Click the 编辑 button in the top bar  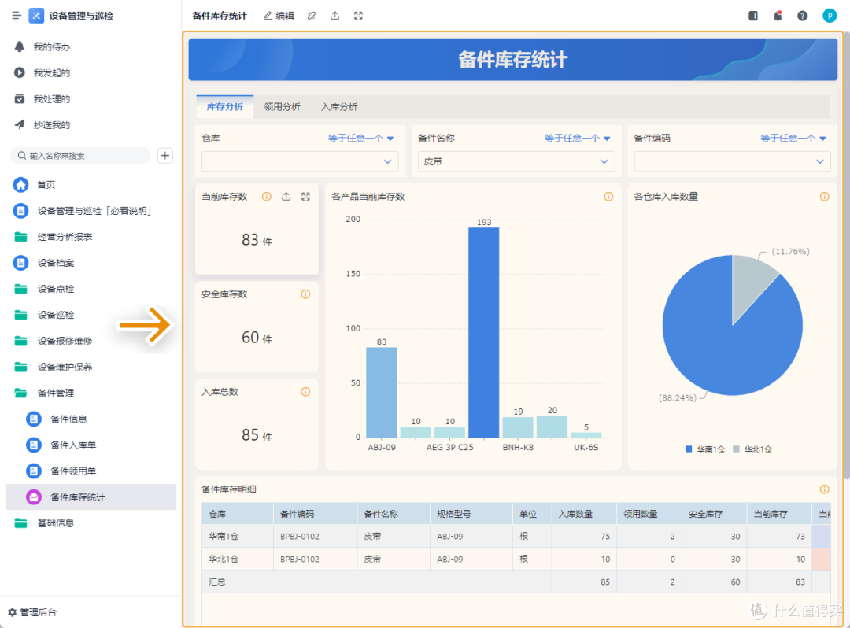point(279,16)
